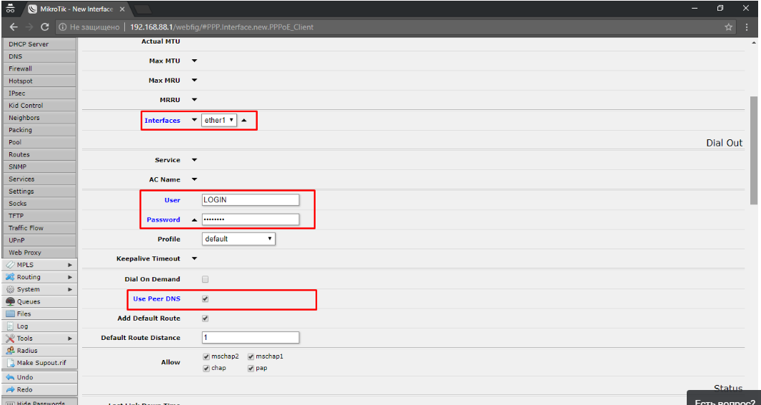The image size is (761, 405).
Task: Toggle the mschap1 checkbox
Action: [x=251, y=356]
